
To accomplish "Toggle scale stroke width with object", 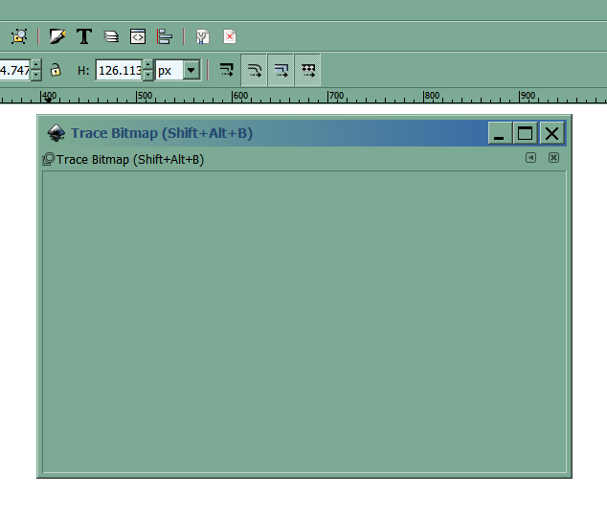I will [x=227, y=70].
